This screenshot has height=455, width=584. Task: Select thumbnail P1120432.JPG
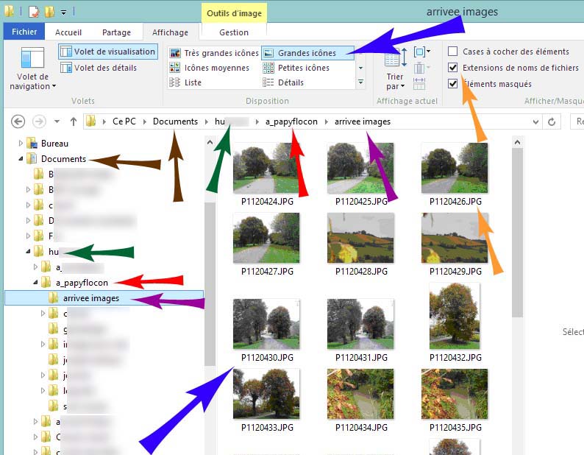click(x=455, y=316)
